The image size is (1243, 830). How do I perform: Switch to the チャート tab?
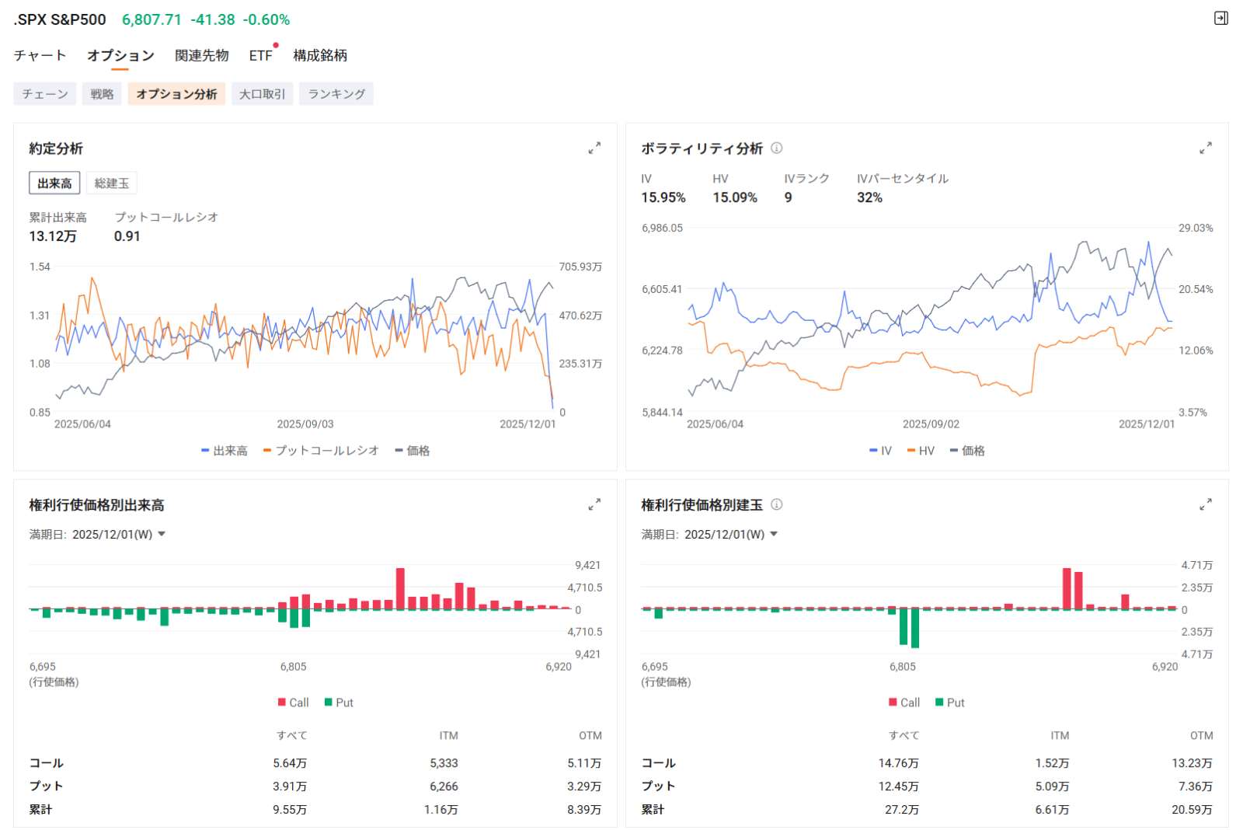[x=39, y=54]
